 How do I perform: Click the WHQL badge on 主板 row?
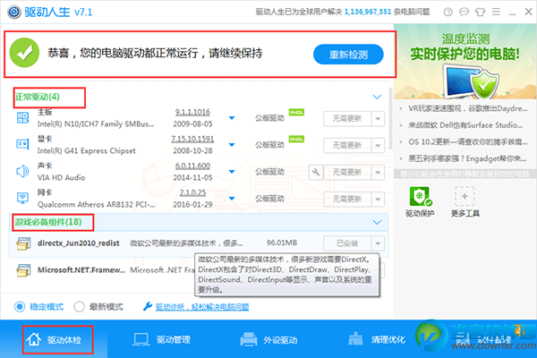click(x=296, y=113)
